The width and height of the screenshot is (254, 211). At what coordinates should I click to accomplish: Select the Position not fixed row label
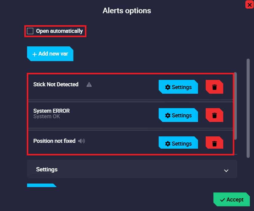coord(54,141)
